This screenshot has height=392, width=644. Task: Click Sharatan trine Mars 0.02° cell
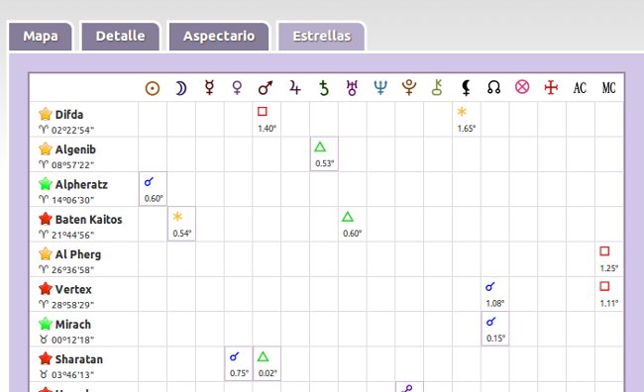click(267, 364)
